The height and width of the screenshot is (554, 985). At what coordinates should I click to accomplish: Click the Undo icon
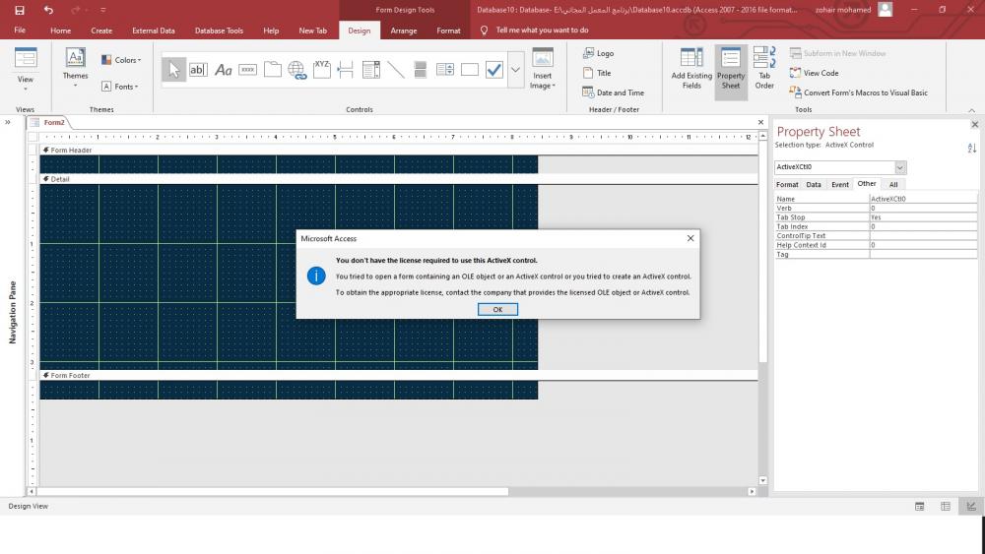tap(48, 10)
